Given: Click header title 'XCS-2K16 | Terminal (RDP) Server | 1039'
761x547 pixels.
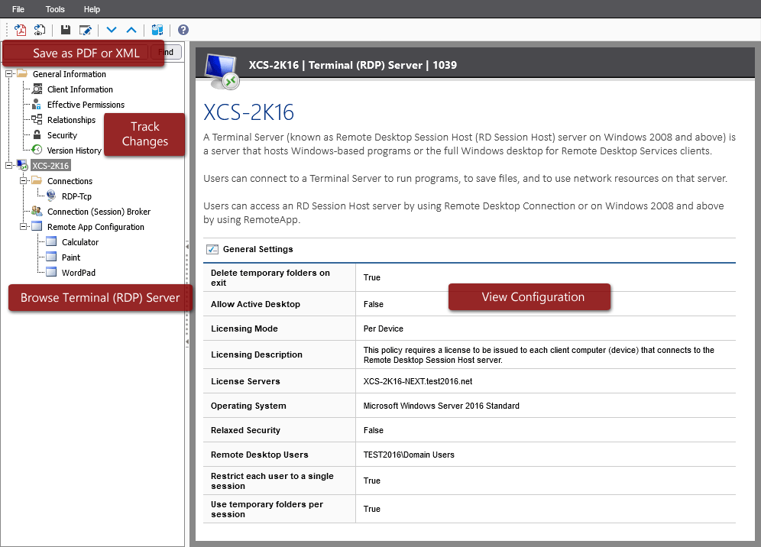Looking at the screenshot, I should (353, 65).
